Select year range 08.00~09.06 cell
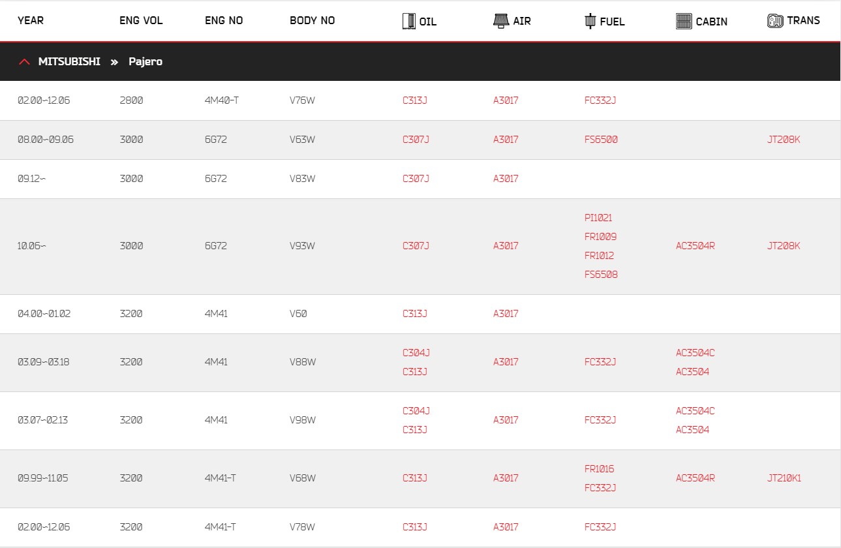This screenshot has height=548, width=841. tap(46, 140)
